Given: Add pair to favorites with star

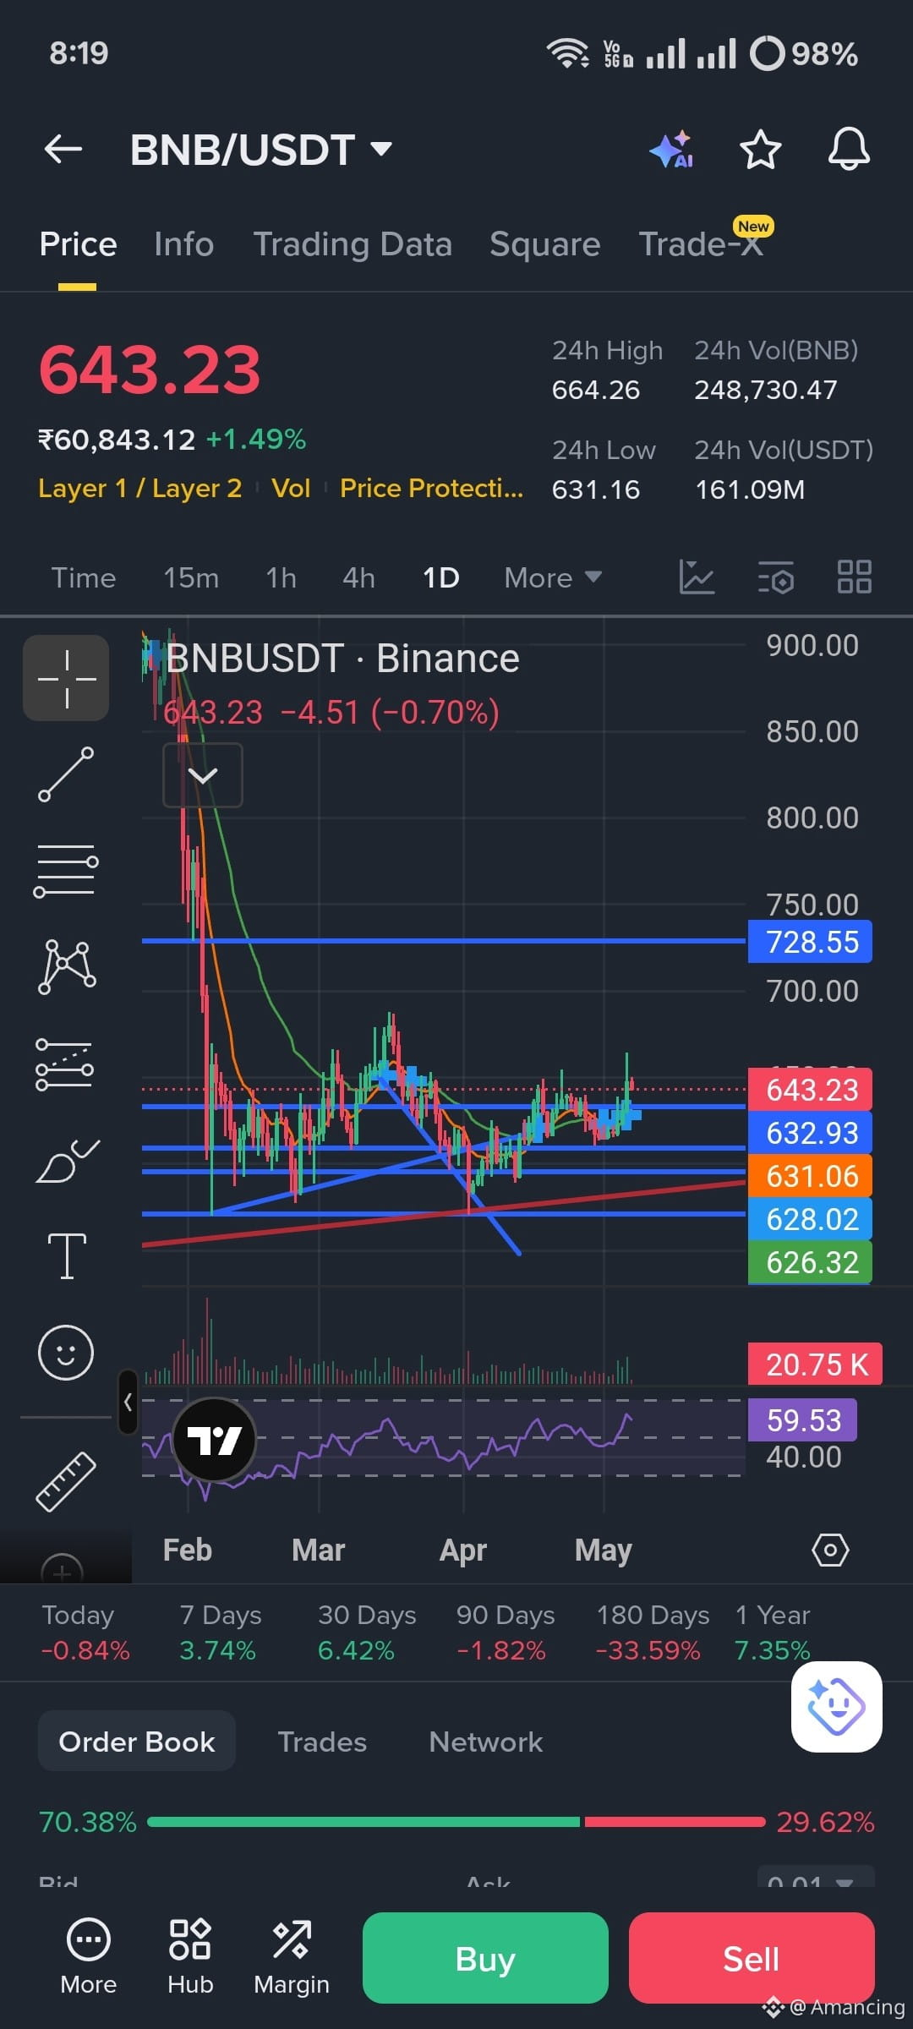Looking at the screenshot, I should [760, 150].
